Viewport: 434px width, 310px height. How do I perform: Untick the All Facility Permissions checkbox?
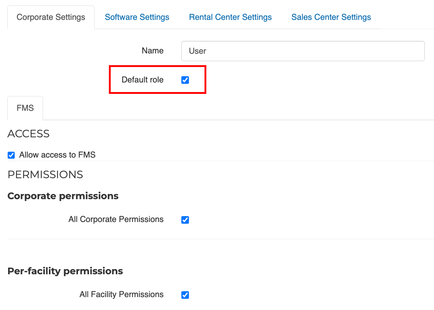(x=185, y=295)
